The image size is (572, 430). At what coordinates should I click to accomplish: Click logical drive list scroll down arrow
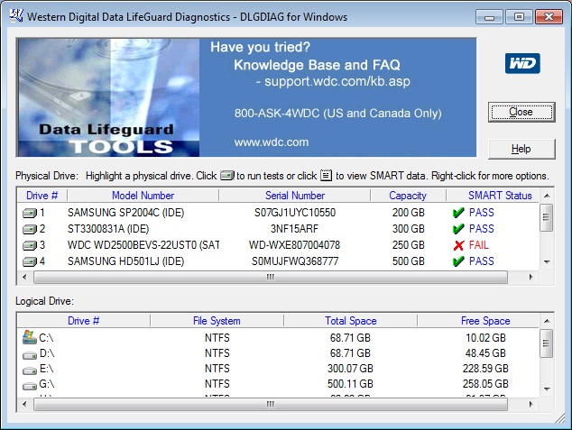[x=547, y=389]
